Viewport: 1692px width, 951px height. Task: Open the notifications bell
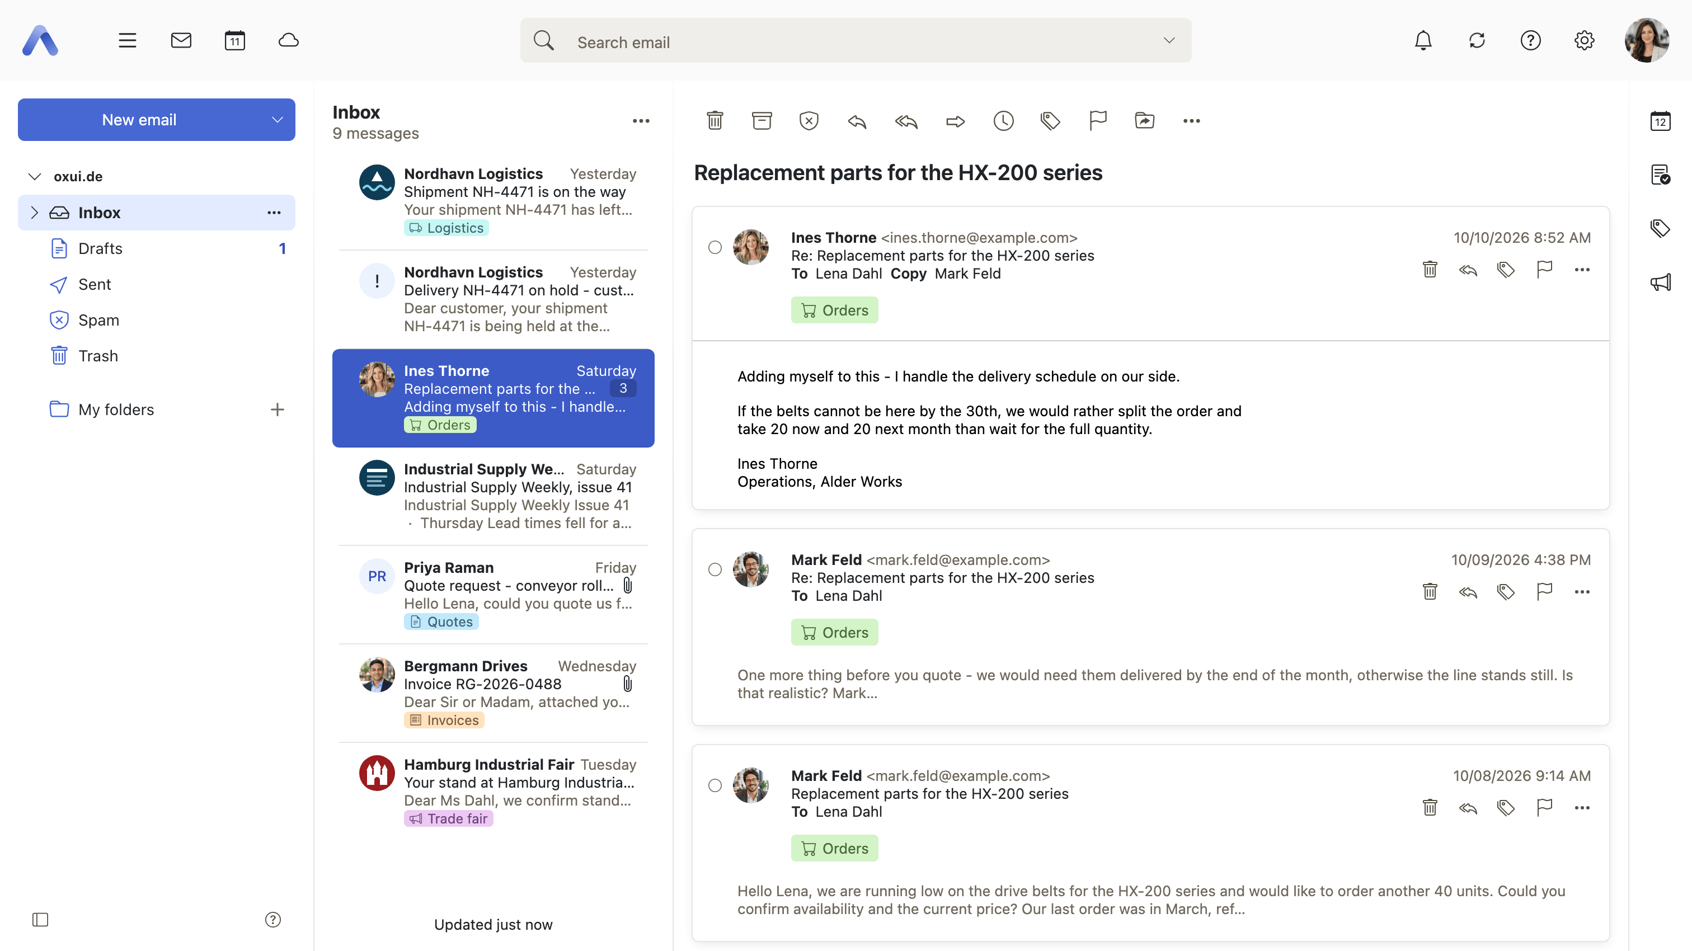point(1423,41)
